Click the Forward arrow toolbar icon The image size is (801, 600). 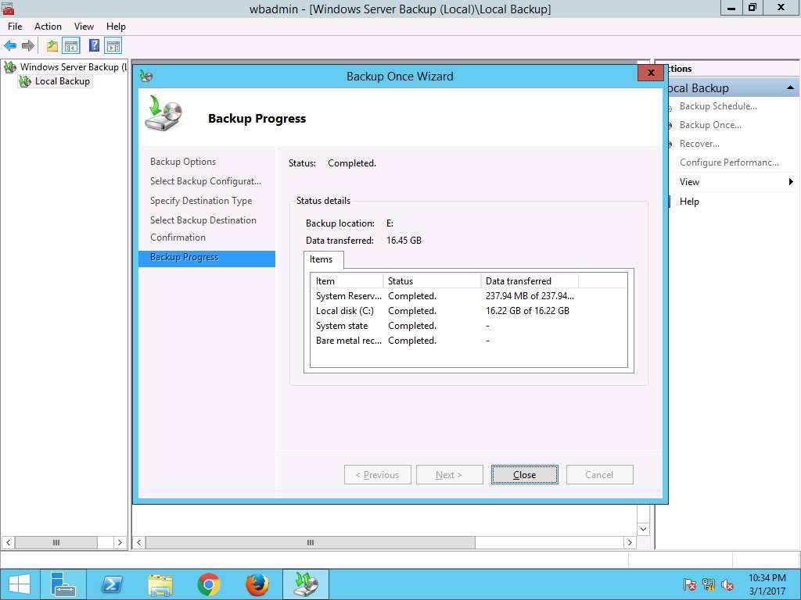[28, 46]
